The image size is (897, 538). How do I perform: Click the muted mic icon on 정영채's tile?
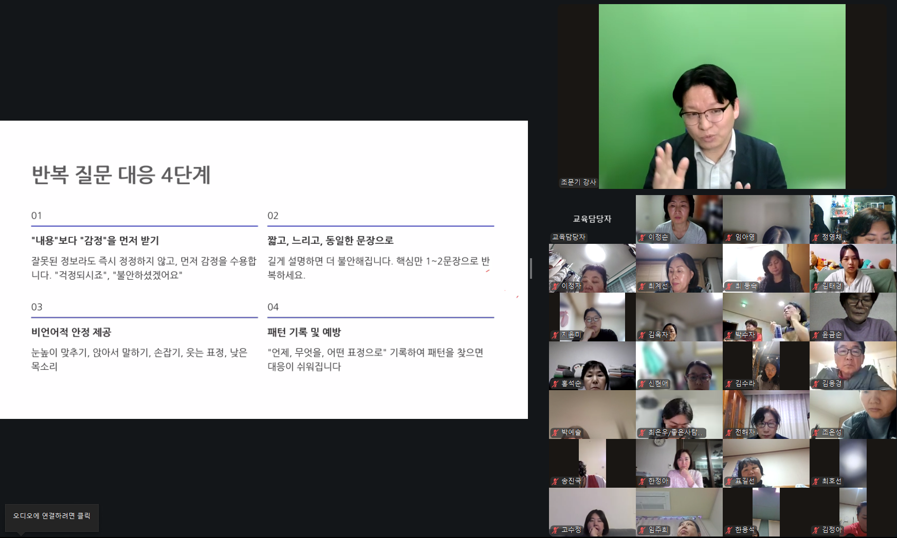[816, 237]
